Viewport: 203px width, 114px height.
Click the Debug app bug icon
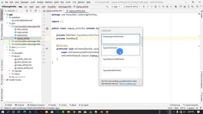pyautogui.click(x=155, y=6)
